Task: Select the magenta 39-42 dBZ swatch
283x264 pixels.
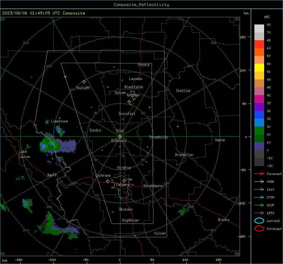Action: pyautogui.click(x=259, y=99)
